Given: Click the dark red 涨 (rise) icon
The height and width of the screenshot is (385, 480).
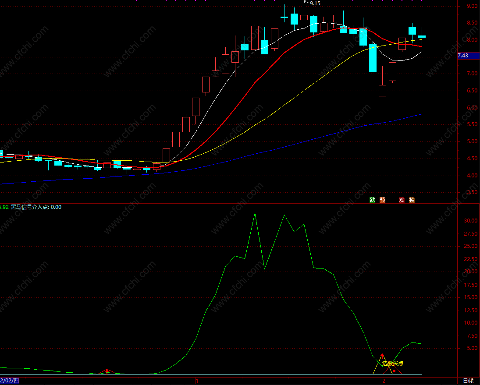Looking at the screenshot, I should pyautogui.click(x=402, y=200).
